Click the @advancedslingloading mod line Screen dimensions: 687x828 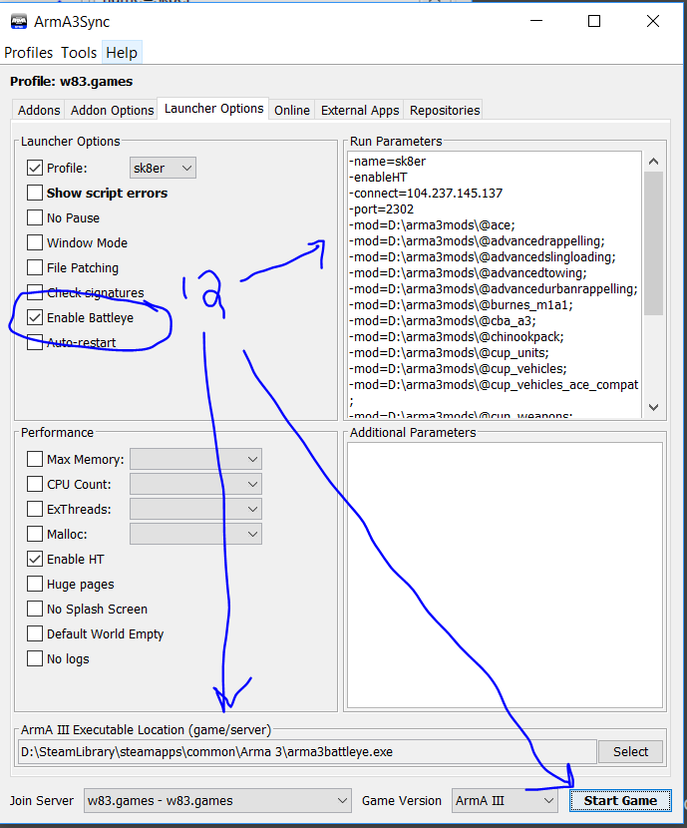pyautogui.click(x=483, y=256)
